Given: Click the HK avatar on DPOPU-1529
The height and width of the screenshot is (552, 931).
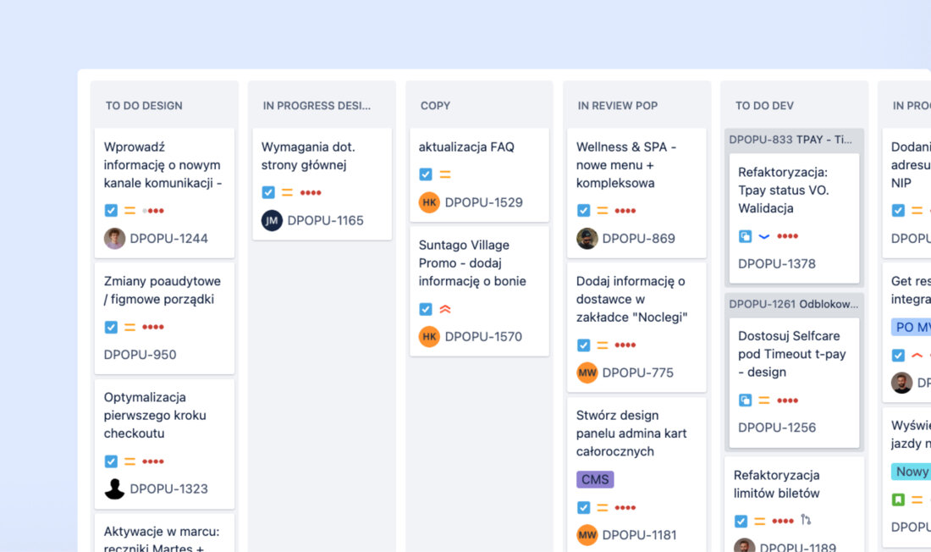Looking at the screenshot, I should 429,202.
